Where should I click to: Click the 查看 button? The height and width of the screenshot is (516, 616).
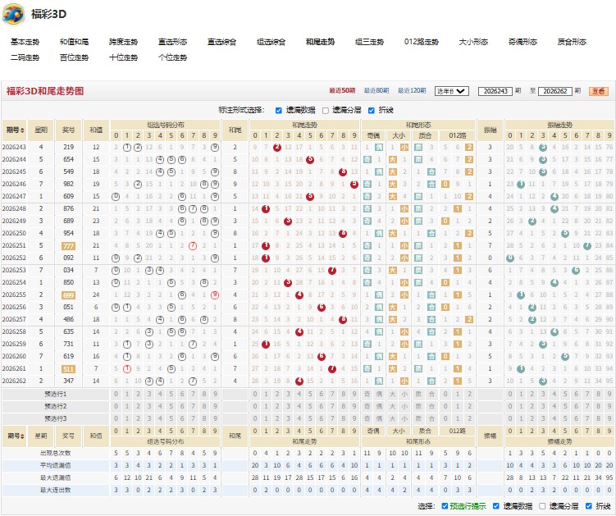coord(598,91)
